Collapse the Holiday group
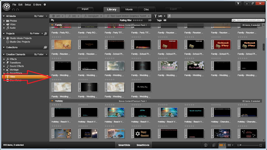The width and height of the screenshot is (267, 150). [x=52, y=101]
